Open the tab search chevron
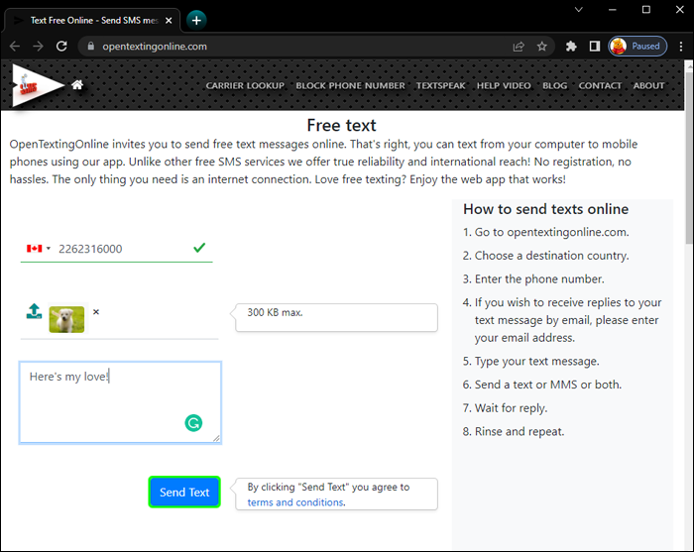Image resolution: width=694 pixels, height=552 pixels. 578,9
